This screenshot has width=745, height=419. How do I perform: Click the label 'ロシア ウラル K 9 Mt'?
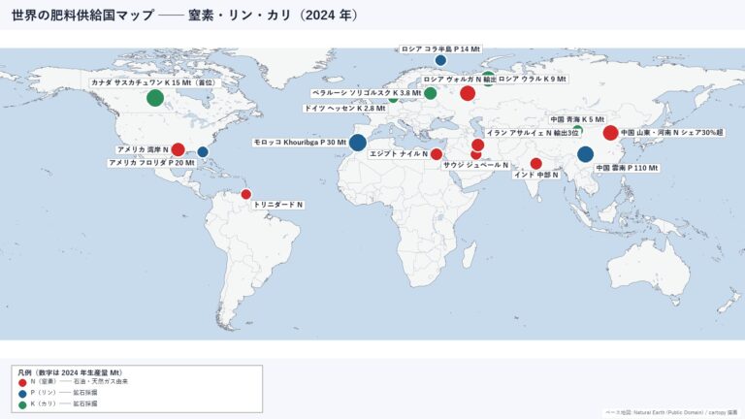[x=533, y=79]
